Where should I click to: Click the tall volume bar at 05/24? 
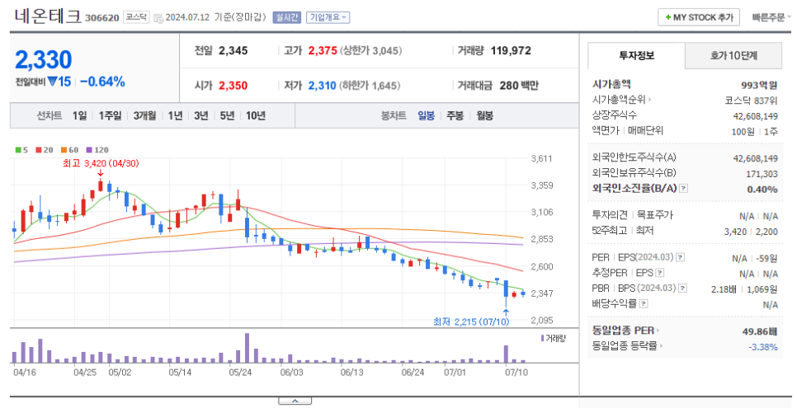coord(247,348)
